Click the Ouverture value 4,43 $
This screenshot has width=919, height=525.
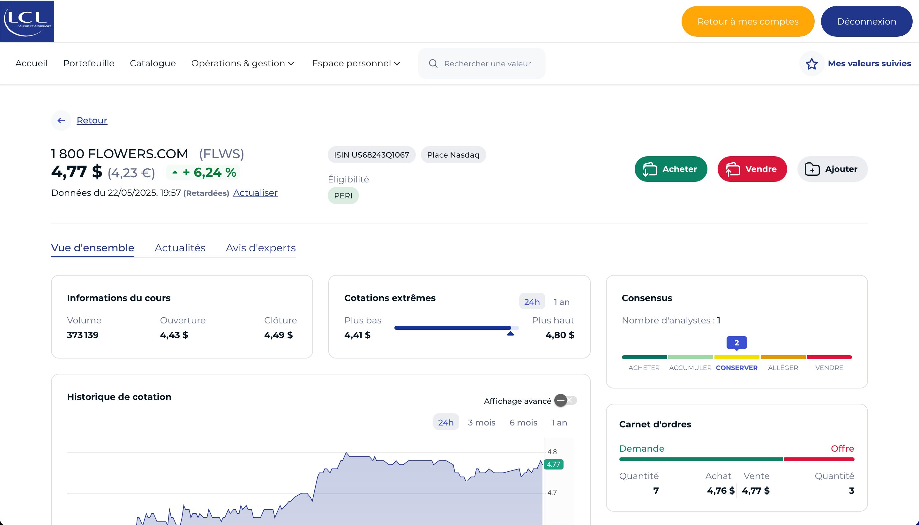point(174,335)
